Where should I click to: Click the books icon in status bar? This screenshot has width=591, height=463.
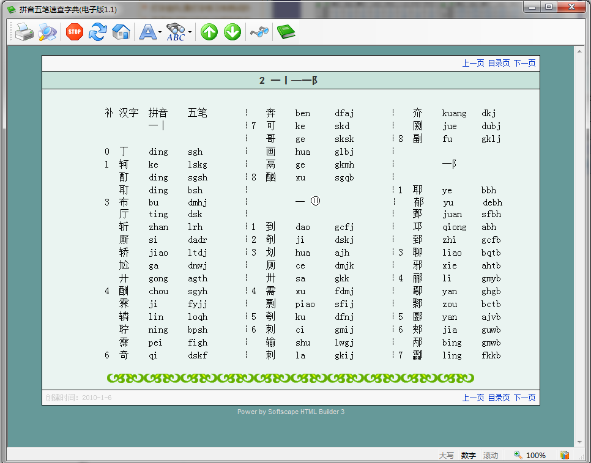point(565,455)
